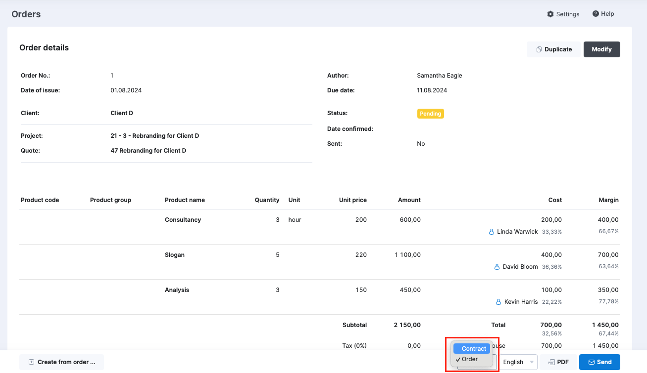Click the Unit price column header

353,200
